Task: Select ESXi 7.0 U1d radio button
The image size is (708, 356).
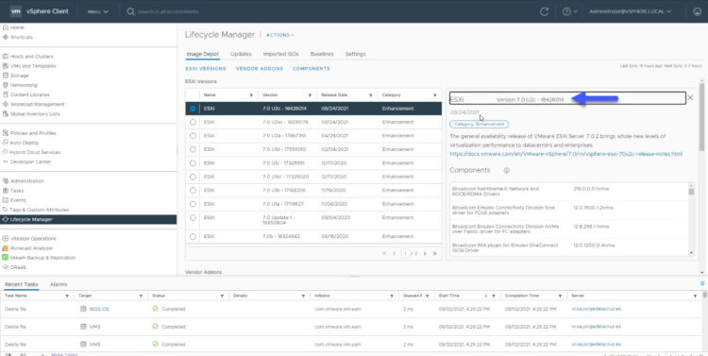Action: pyautogui.click(x=193, y=149)
